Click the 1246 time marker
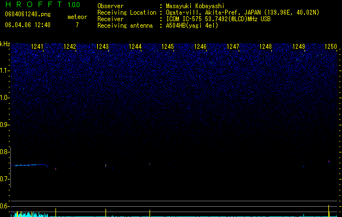The width and height of the screenshot is (342, 217). [200, 47]
